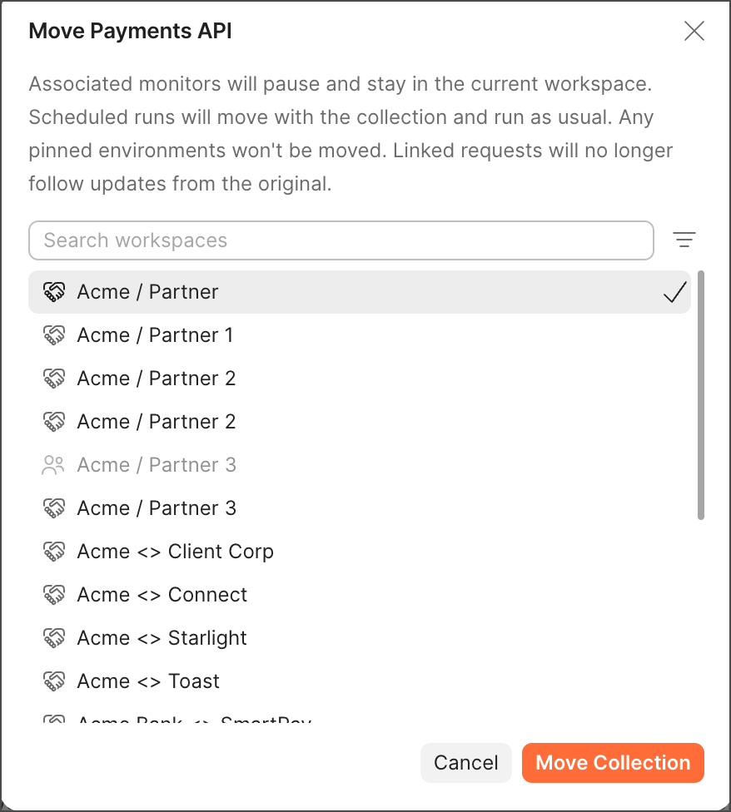
Task: Click the handshake icon beside Acme / Partner 1
Action: point(53,335)
